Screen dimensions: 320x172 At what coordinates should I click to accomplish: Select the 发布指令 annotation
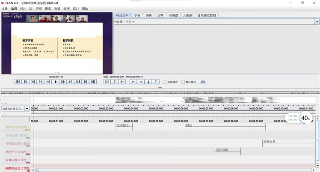pos(123,126)
